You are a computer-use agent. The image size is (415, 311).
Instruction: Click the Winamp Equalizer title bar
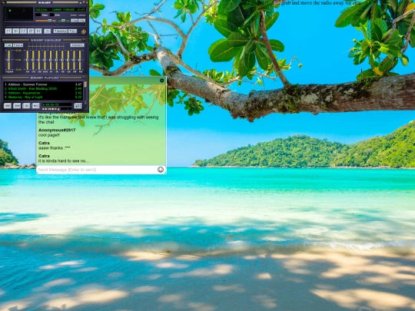coord(45,40)
